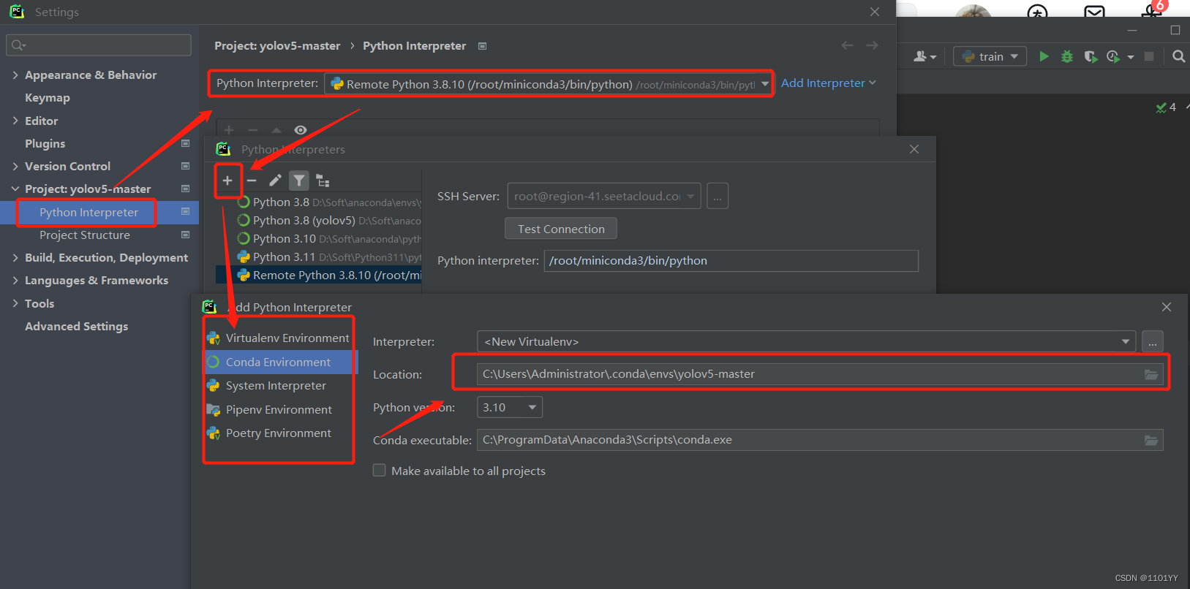This screenshot has height=589, width=1190.
Task: Open the Python version 3.10 dropdown
Action: [510, 407]
